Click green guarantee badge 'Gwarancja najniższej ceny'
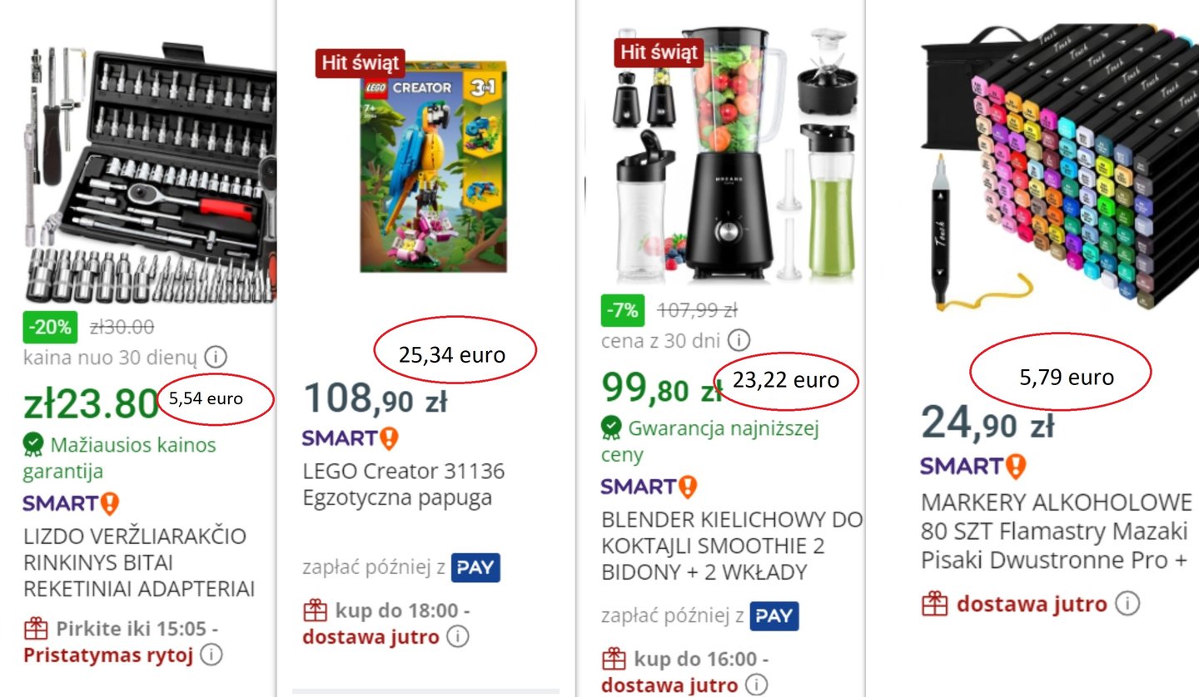1199x697 pixels. click(710, 442)
